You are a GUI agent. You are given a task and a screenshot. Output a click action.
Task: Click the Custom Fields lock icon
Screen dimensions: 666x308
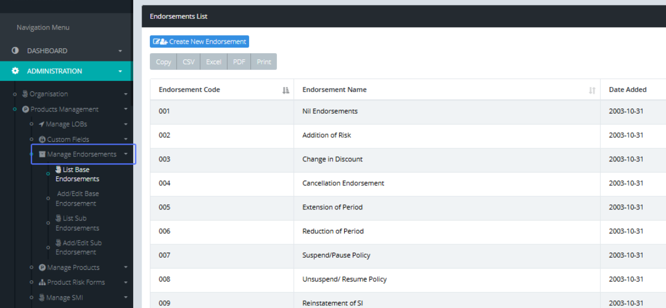tap(42, 140)
